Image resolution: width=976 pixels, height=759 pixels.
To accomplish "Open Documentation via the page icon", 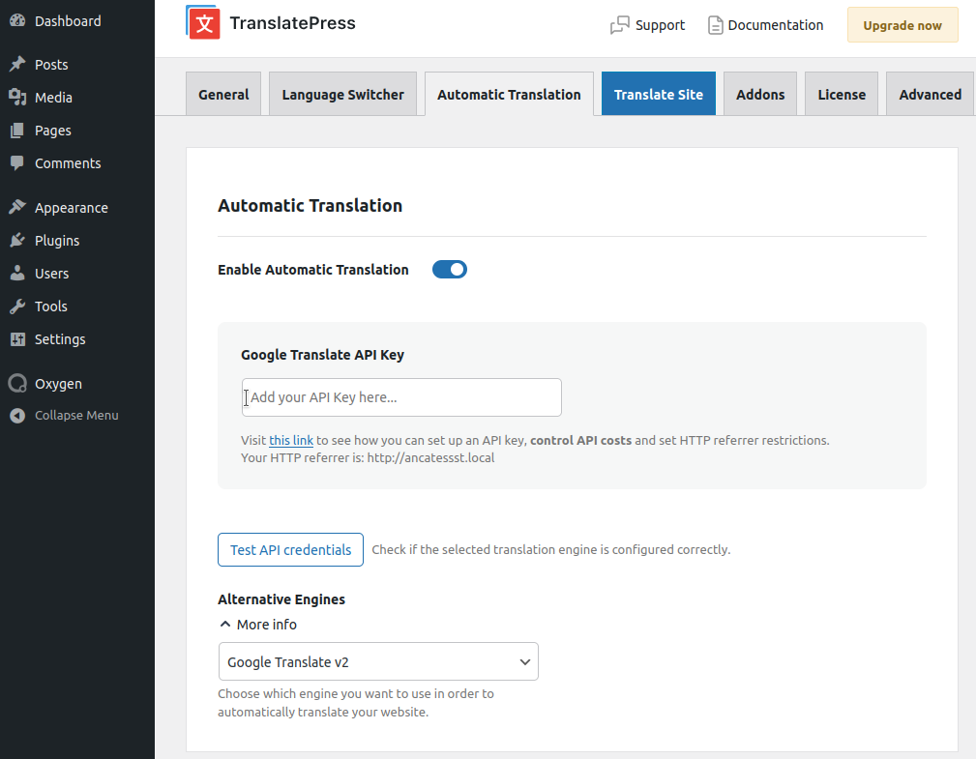I will point(714,25).
